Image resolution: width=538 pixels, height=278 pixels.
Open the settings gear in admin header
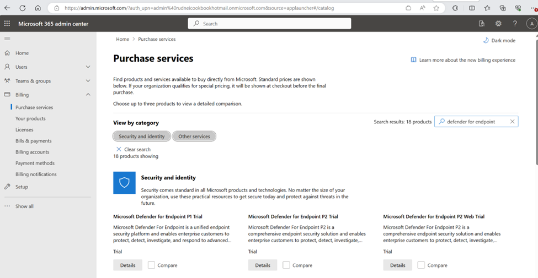coord(498,24)
